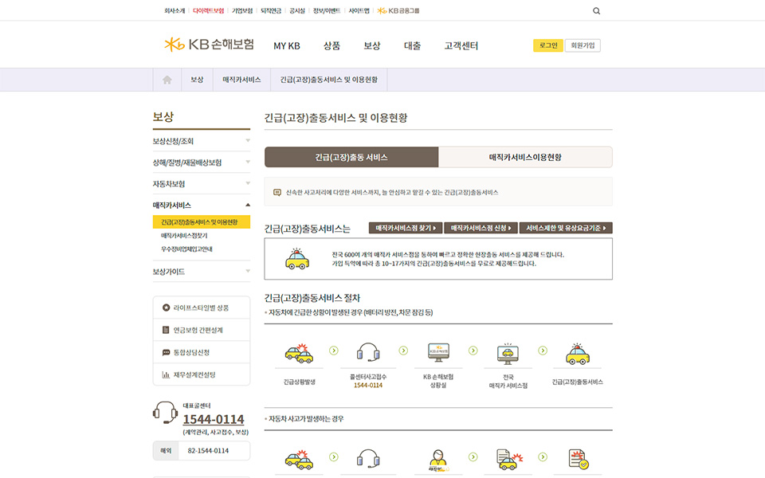Click the KB 손해보험 상황실 monitor icon
Image resolution: width=765 pixels, height=478 pixels.
pos(438,352)
